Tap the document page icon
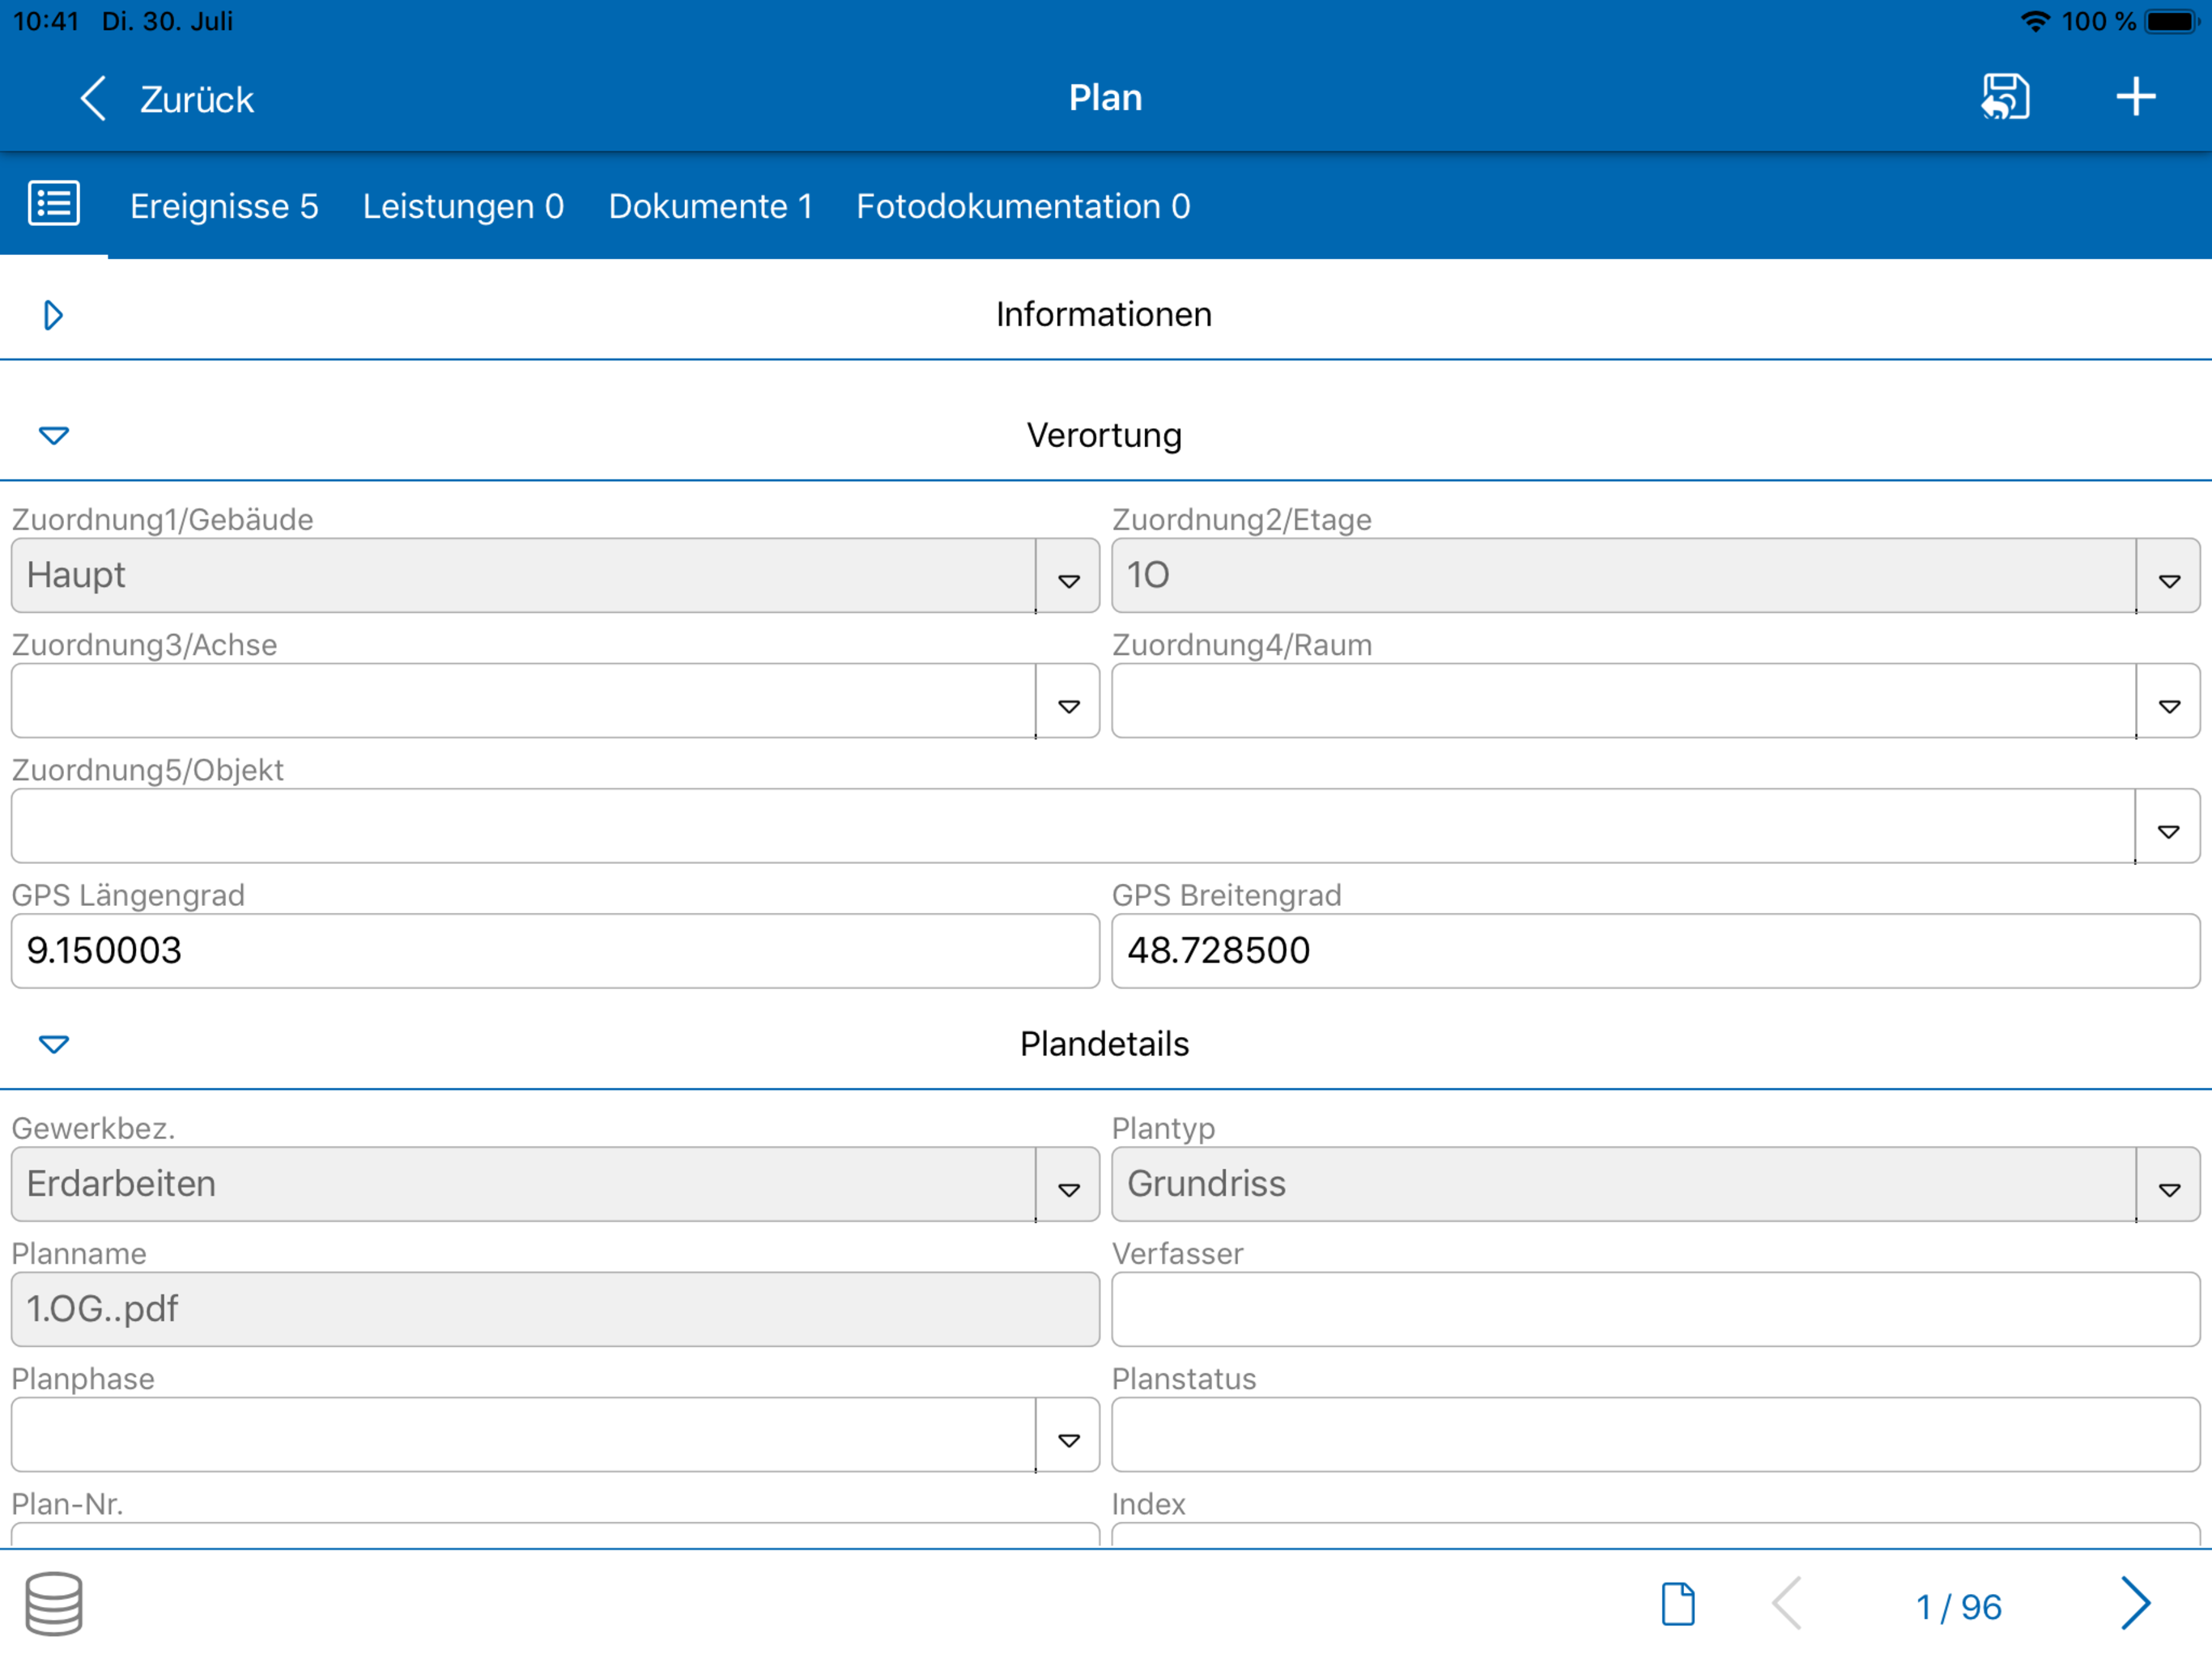The image size is (2212, 1658). click(x=1678, y=1604)
